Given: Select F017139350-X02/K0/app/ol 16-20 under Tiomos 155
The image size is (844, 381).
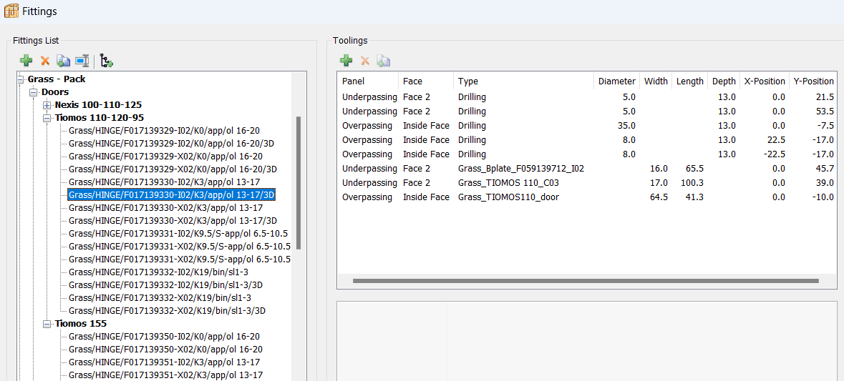Looking at the screenshot, I should [x=165, y=350].
